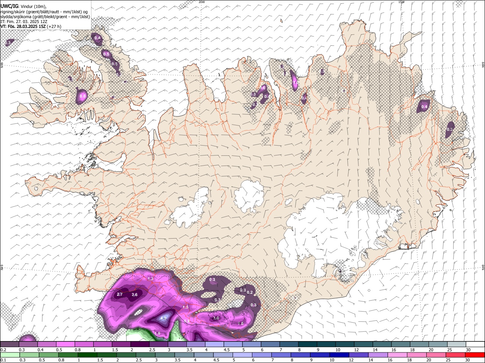The height and width of the screenshot is (363, 485).
Task: Select the 1.6 map label southeast of 3.0
Action: [x=241, y=323]
